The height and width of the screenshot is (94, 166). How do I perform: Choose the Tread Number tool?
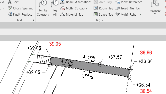tap(128, 8)
